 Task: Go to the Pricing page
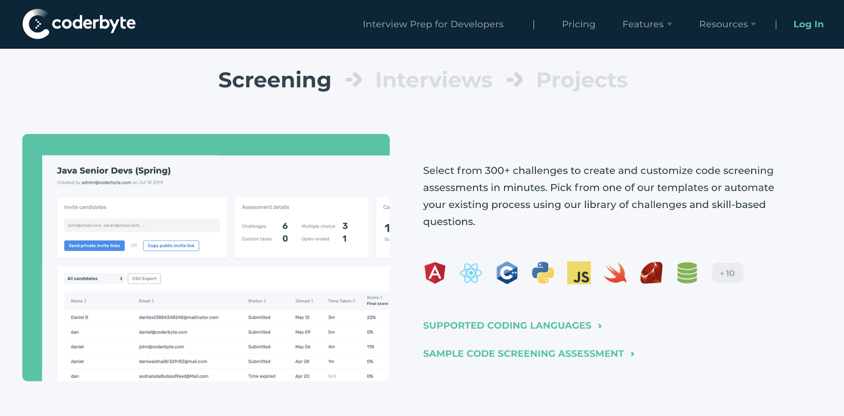click(578, 24)
